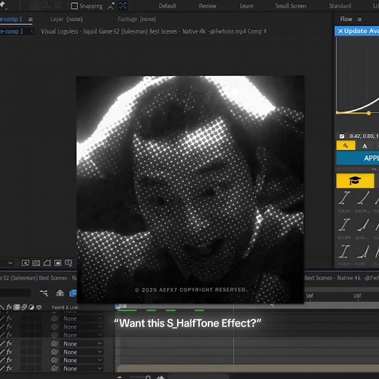The width and height of the screenshot is (379, 379).
Task: Select the first quad curve preset
Action: 344,228
